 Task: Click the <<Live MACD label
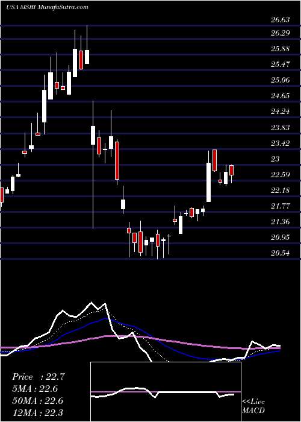[253, 406]
